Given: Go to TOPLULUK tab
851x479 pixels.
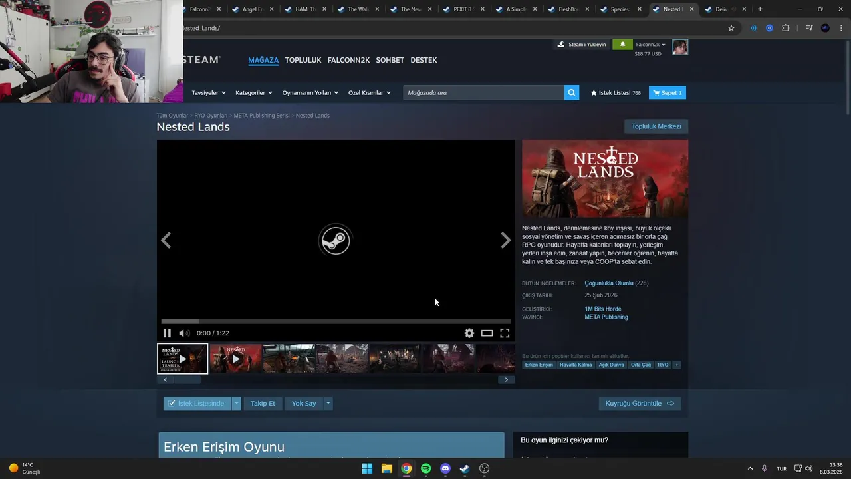Looking at the screenshot, I should point(303,60).
